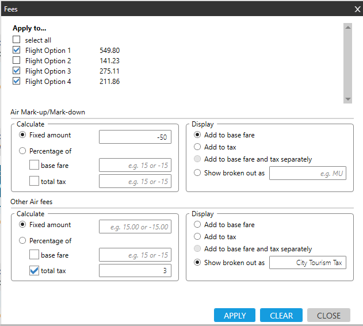Click the 'e.g. MU' broken out text field
The height and width of the screenshot is (326, 363).
point(308,173)
